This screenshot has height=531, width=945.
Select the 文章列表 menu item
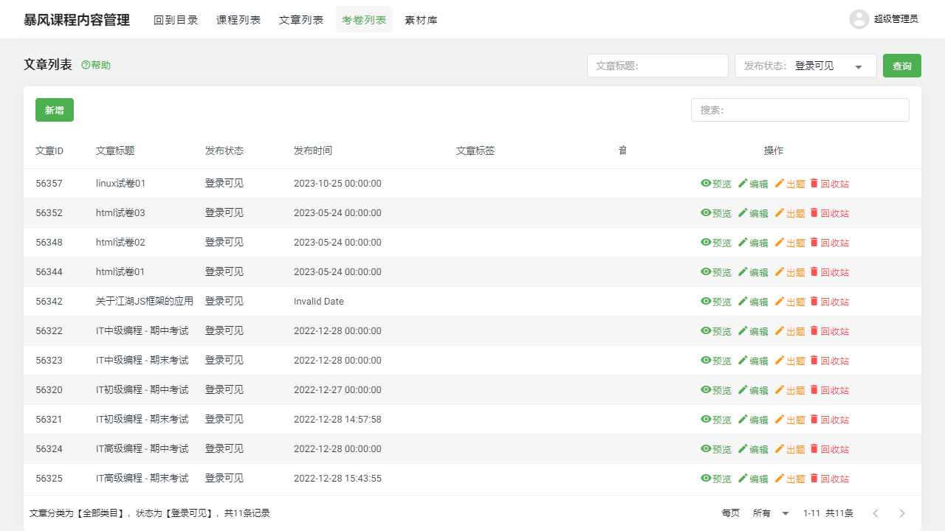(300, 19)
